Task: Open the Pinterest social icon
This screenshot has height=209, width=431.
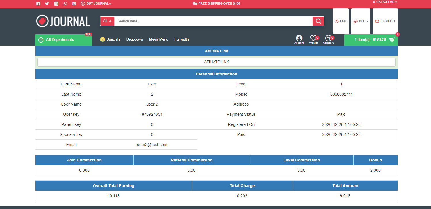Action: pyautogui.click(x=74, y=4)
